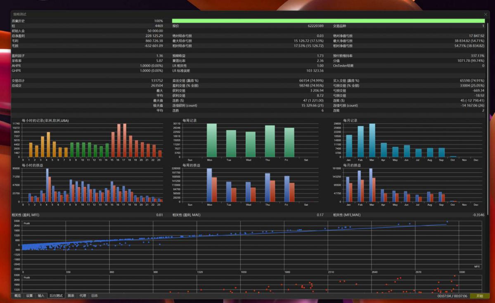Click the green 开始 button

(x=480, y=296)
